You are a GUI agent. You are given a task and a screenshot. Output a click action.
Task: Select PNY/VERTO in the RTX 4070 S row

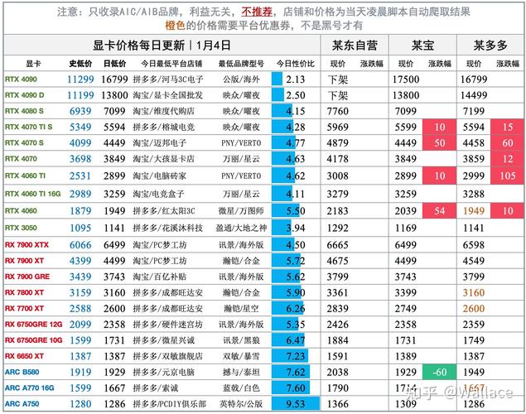click(x=241, y=142)
